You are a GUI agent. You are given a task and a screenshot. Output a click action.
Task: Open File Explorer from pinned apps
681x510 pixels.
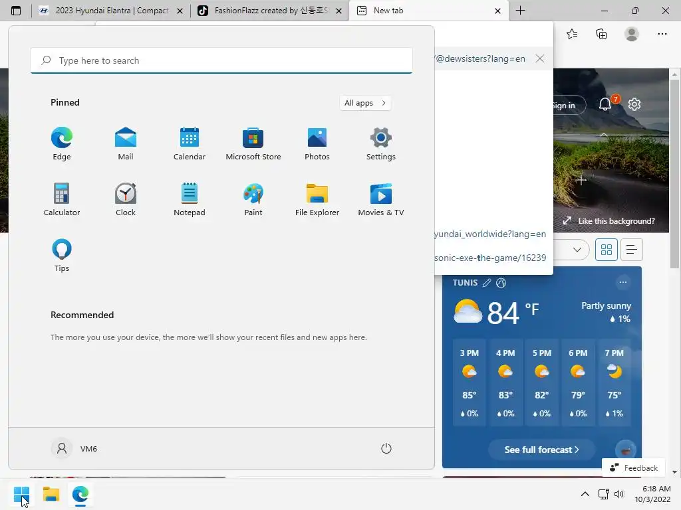(x=317, y=199)
